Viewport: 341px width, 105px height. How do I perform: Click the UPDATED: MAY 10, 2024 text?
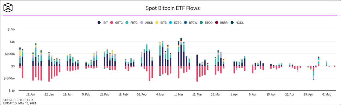pos(20,103)
